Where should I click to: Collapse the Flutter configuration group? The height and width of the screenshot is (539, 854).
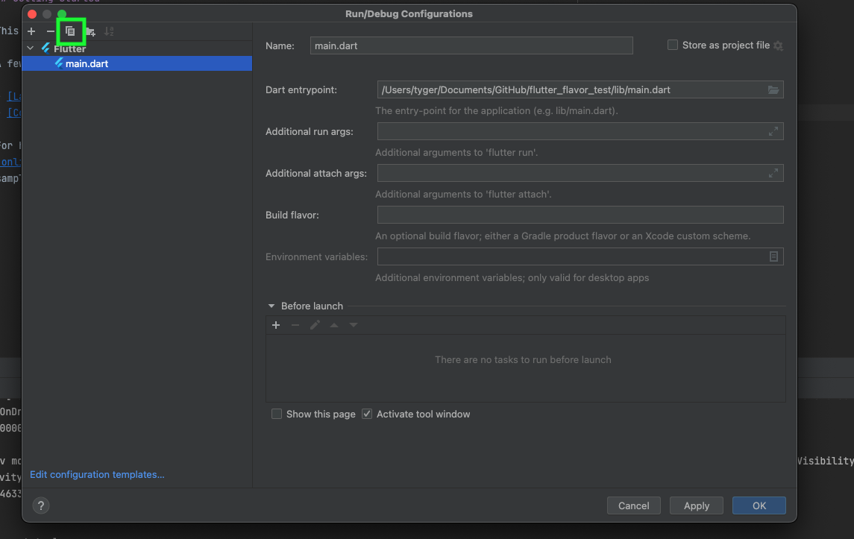coord(31,48)
